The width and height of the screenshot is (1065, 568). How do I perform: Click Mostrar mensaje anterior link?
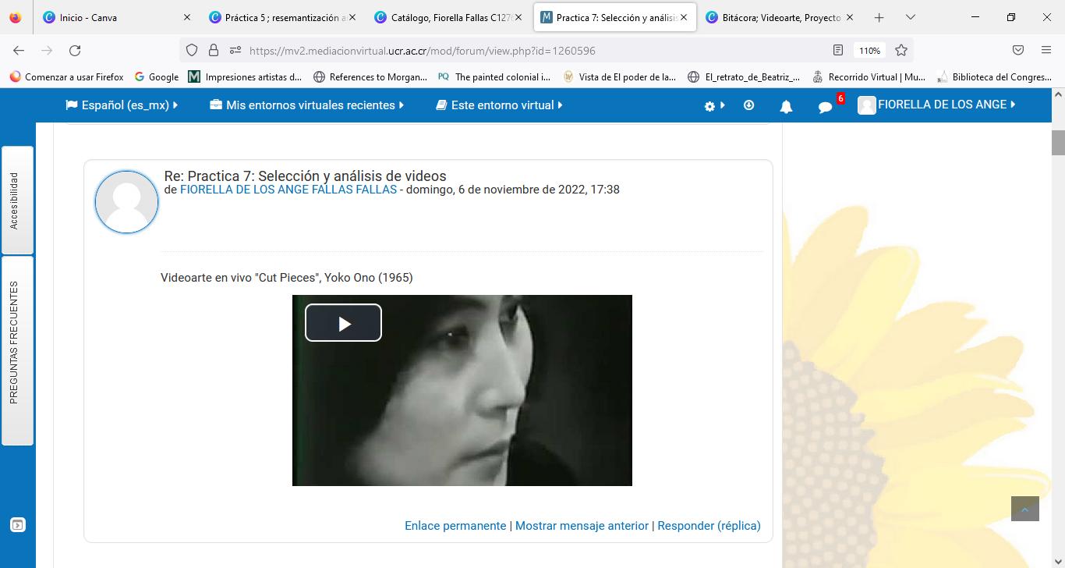[582, 526]
